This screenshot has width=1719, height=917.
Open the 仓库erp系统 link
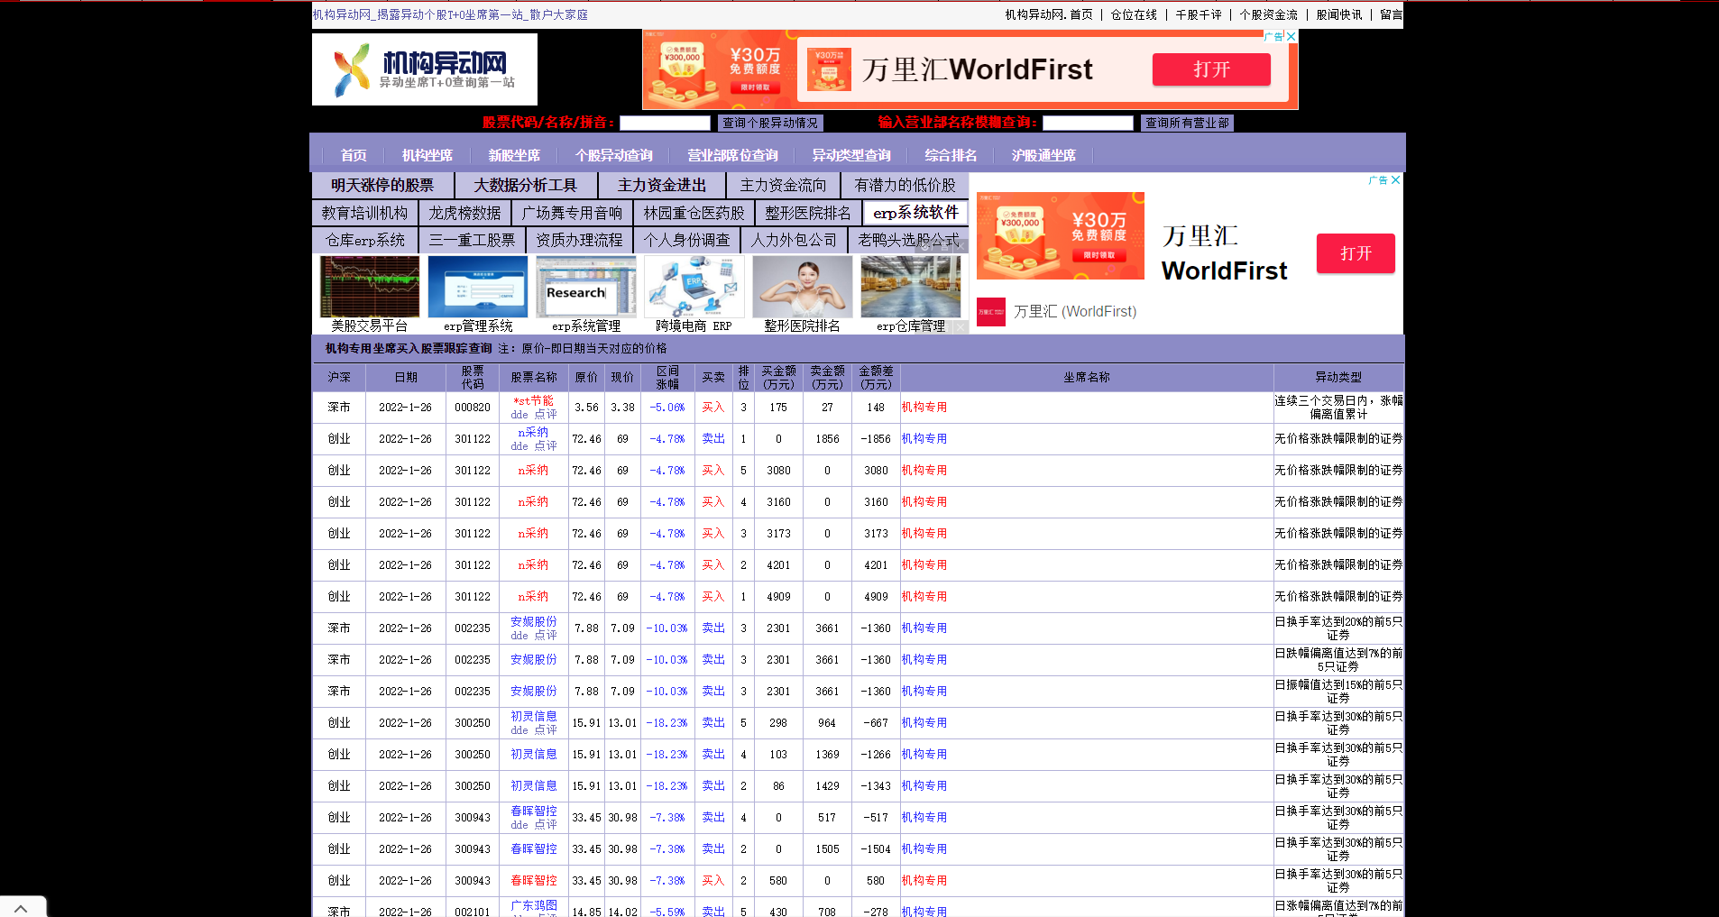pos(365,240)
